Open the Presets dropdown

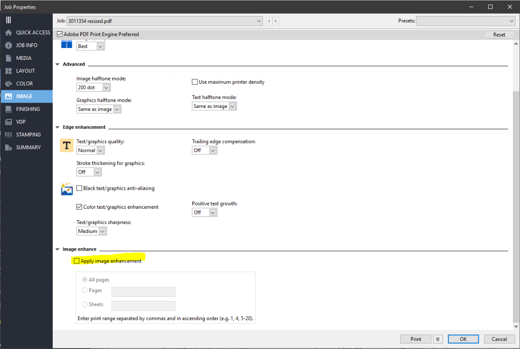pyautogui.click(x=465, y=21)
